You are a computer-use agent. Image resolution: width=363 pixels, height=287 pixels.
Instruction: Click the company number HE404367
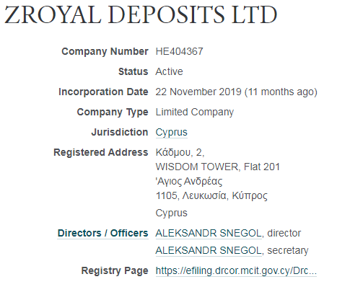point(179,51)
